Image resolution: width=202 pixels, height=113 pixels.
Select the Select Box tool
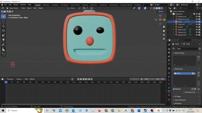[x=3, y=16]
